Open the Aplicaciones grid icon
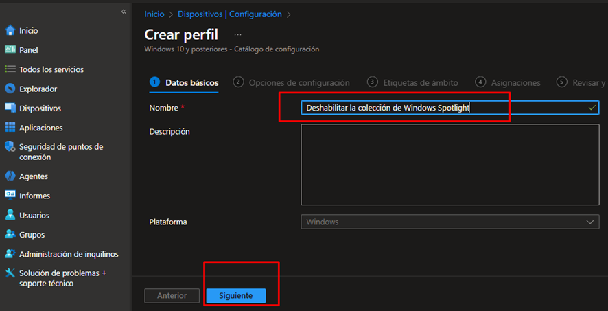The image size is (608, 311). click(x=10, y=128)
